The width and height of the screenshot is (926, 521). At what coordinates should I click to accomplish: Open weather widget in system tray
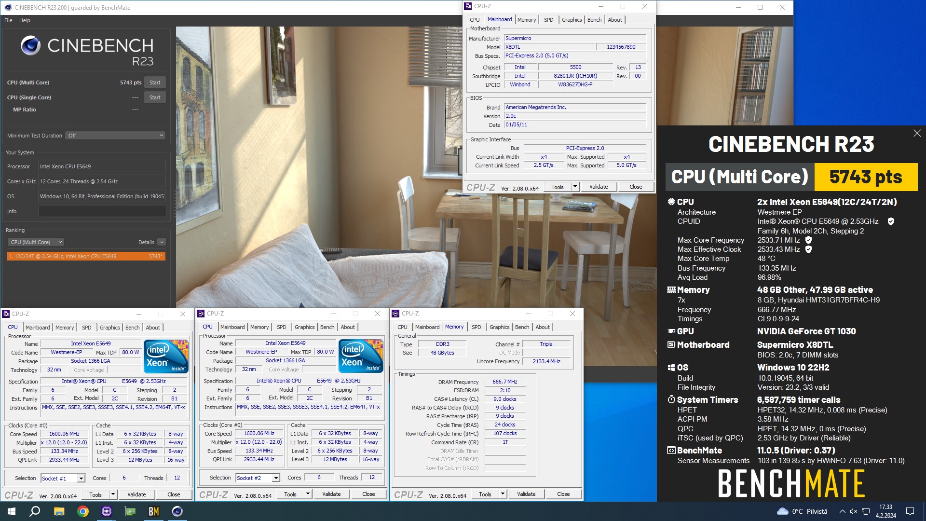coord(802,511)
